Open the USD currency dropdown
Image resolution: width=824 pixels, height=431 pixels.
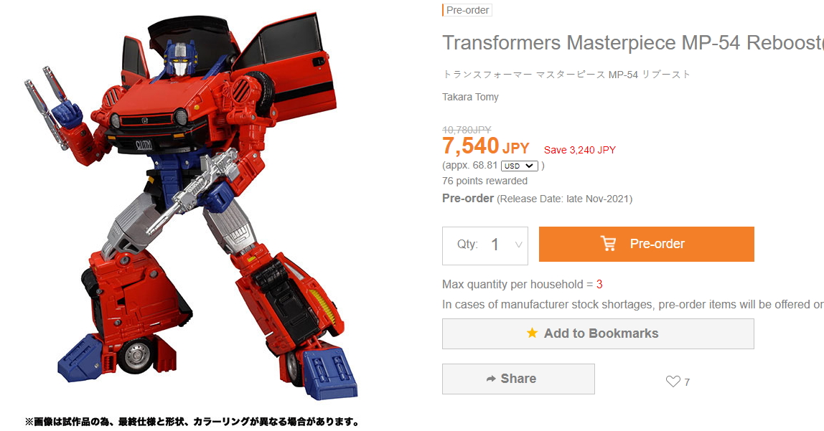519,166
